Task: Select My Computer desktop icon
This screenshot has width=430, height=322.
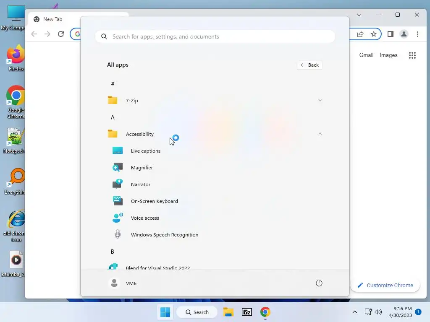Action: tap(14, 18)
